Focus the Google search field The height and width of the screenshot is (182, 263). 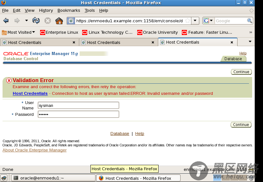[231, 21]
